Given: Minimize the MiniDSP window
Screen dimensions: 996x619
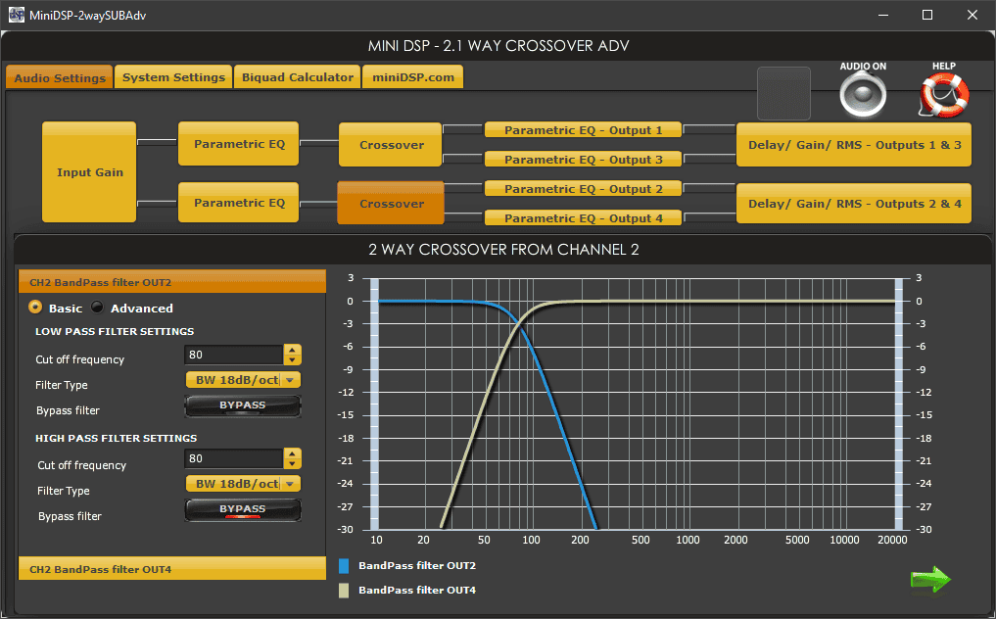Looking at the screenshot, I should click(x=883, y=15).
